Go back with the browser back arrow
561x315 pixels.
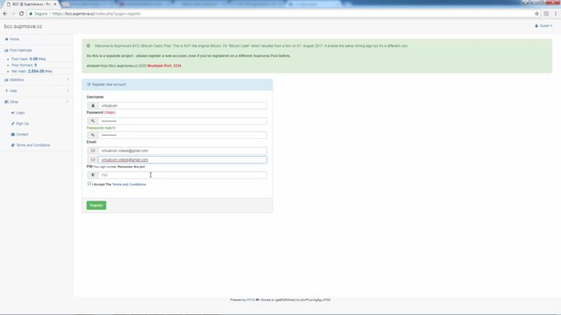5,14
